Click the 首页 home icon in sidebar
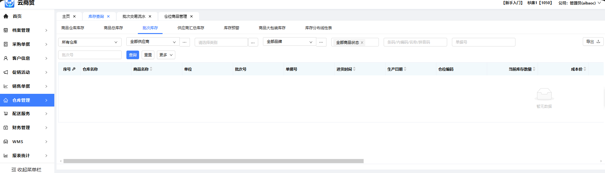Image resolution: width=605 pixels, height=173 pixels. [x=6, y=16]
